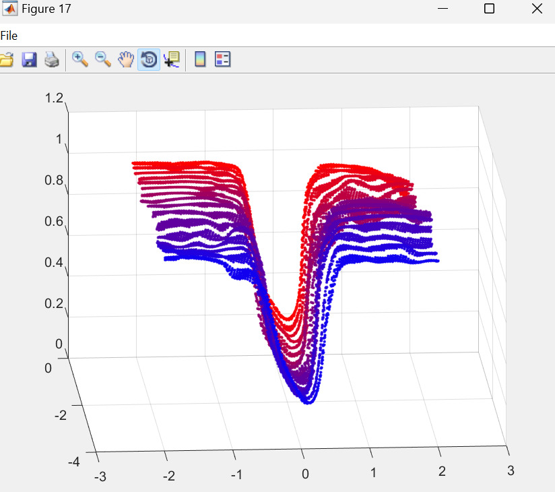Enable the Zoom Out magnifier tool
Image resolution: width=555 pixels, height=492 pixels.
click(x=103, y=60)
